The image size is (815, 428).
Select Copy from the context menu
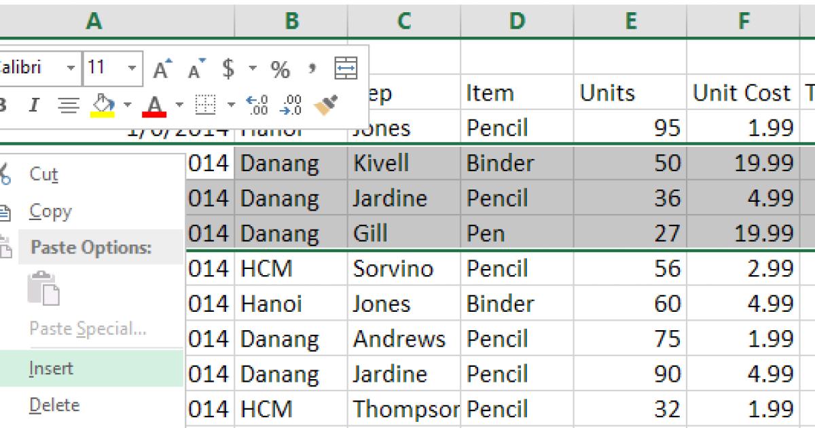pyautogui.click(x=49, y=211)
